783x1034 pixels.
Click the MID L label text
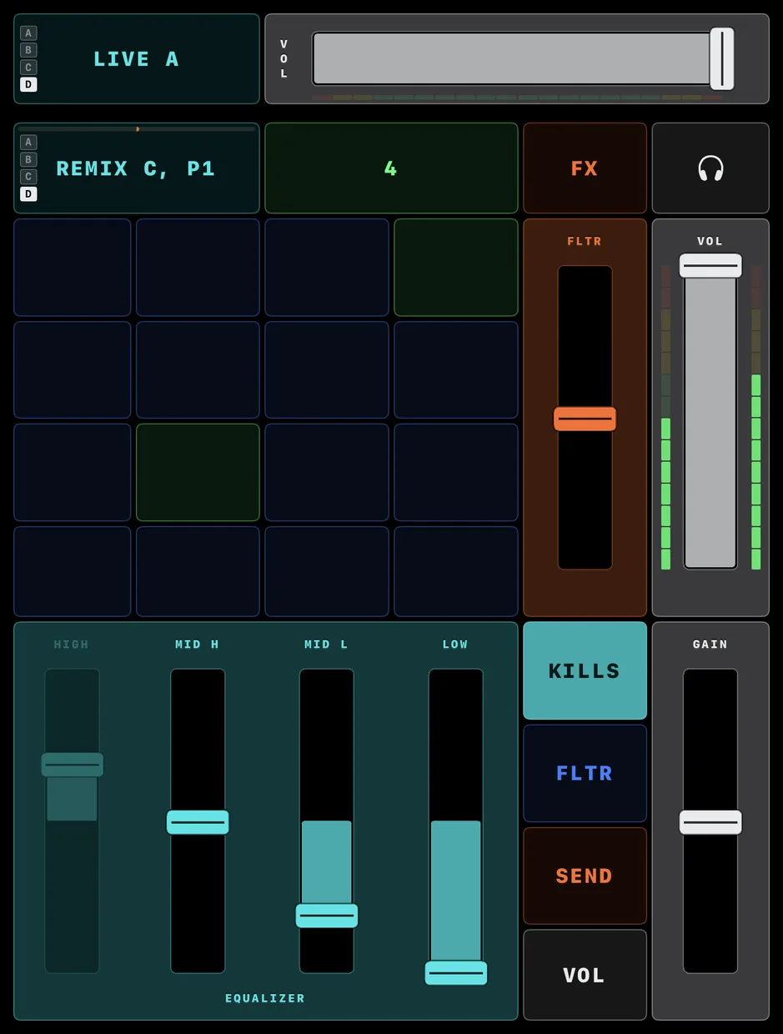327,645
